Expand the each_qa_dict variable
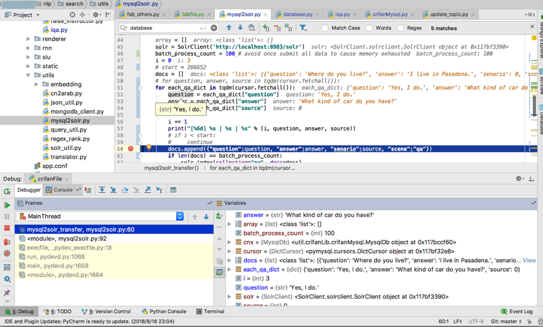Viewport: 543px width, 327px height. [229, 270]
